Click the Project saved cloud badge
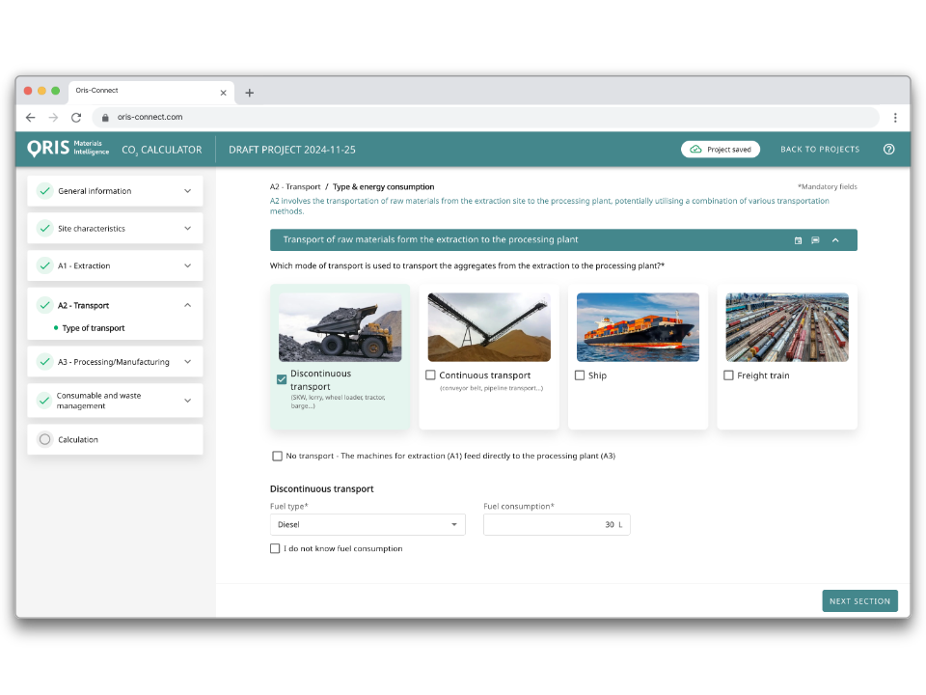 pyautogui.click(x=721, y=149)
